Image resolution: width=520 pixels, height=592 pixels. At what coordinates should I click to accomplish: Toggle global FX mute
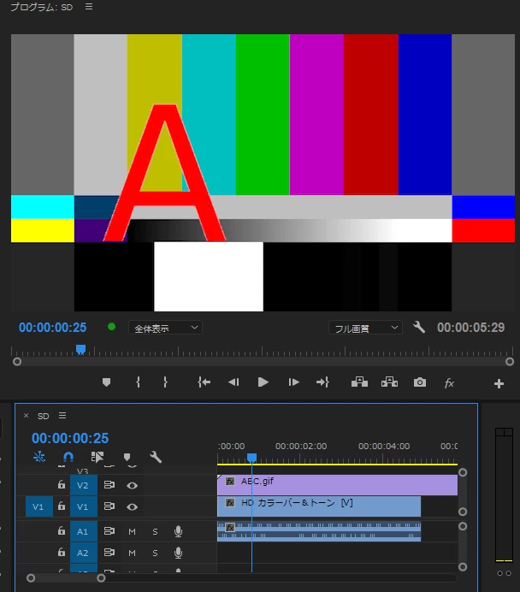click(449, 383)
